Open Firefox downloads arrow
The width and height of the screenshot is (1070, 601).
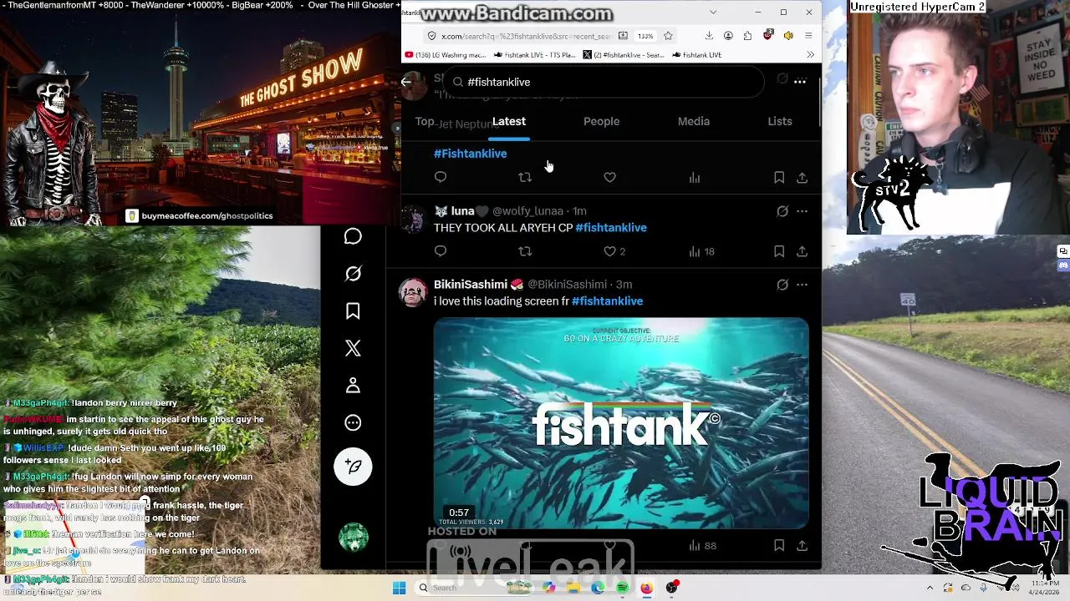point(709,36)
